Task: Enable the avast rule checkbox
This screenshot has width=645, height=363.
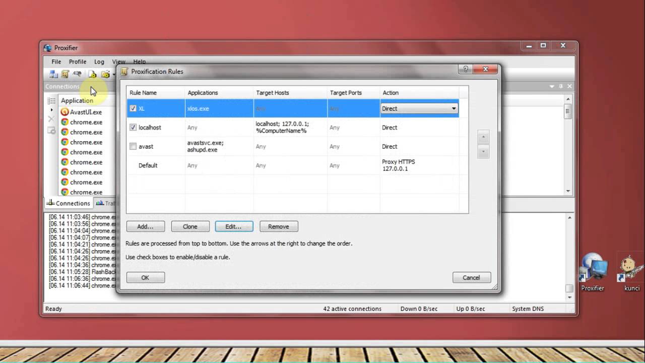Action: [x=133, y=146]
